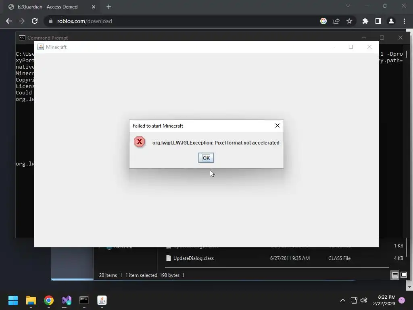Go back in Chrome

(x=9, y=21)
